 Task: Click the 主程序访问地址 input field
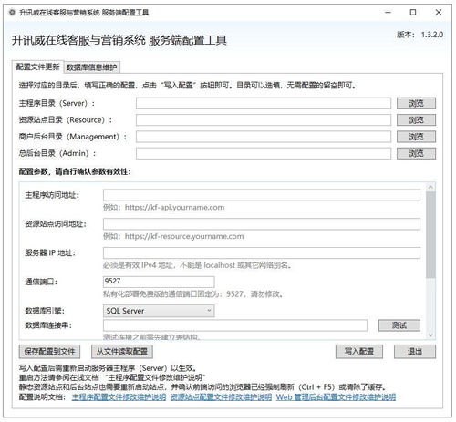(262, 195)
